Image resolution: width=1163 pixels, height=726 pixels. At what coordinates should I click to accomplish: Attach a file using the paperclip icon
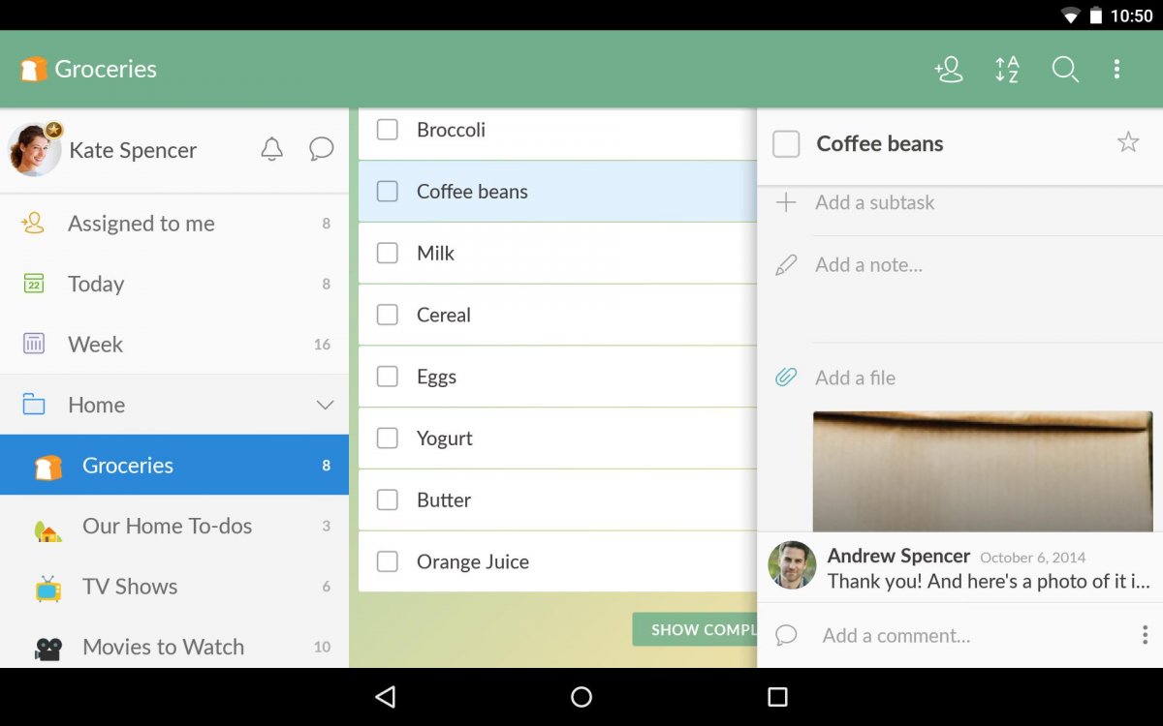tap(786, 378)
